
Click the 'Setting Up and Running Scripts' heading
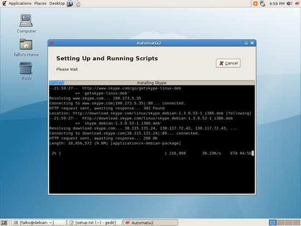click(x=107, y=59)
